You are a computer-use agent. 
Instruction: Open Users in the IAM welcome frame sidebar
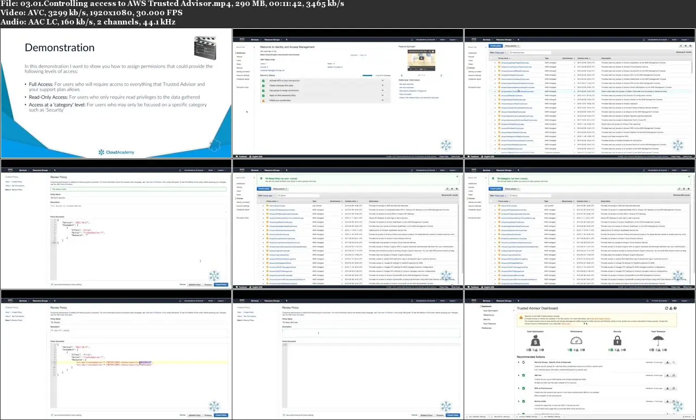tap(239, 59)
